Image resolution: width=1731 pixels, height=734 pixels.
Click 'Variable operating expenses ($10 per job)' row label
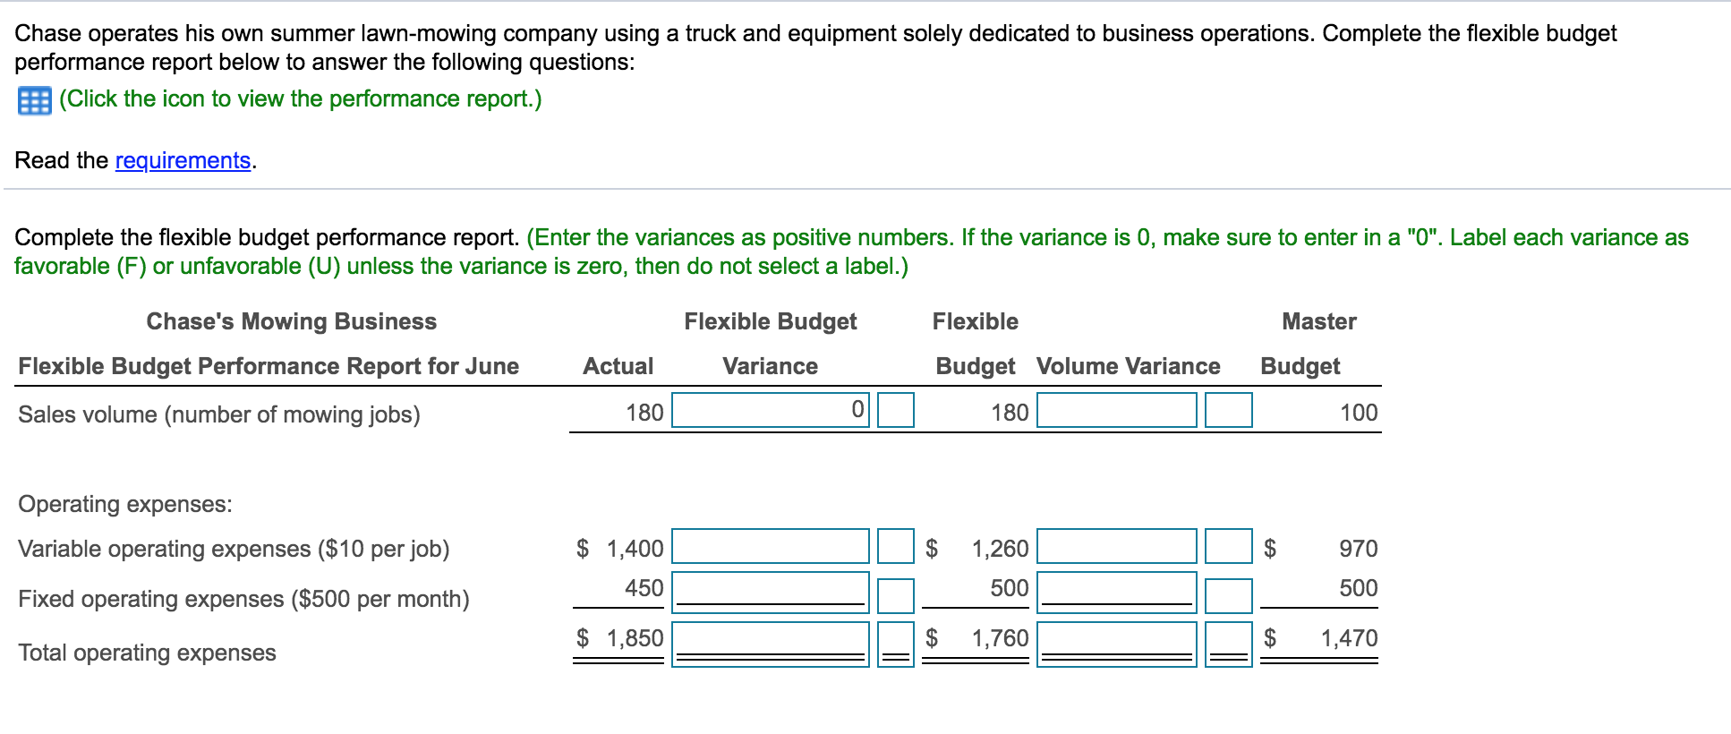tap(234, 549)
